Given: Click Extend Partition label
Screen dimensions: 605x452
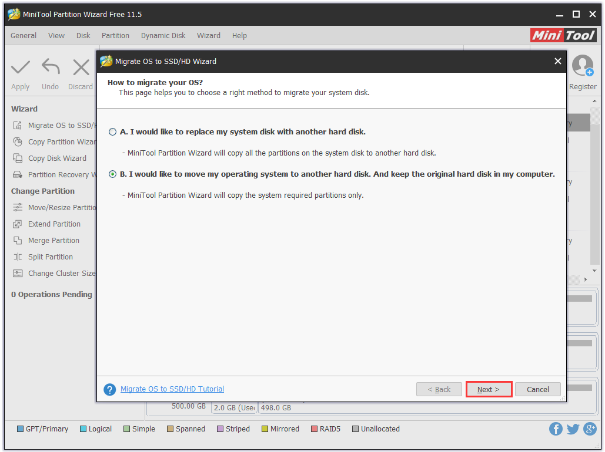Looking at the screenshot, I should [55, 224].
